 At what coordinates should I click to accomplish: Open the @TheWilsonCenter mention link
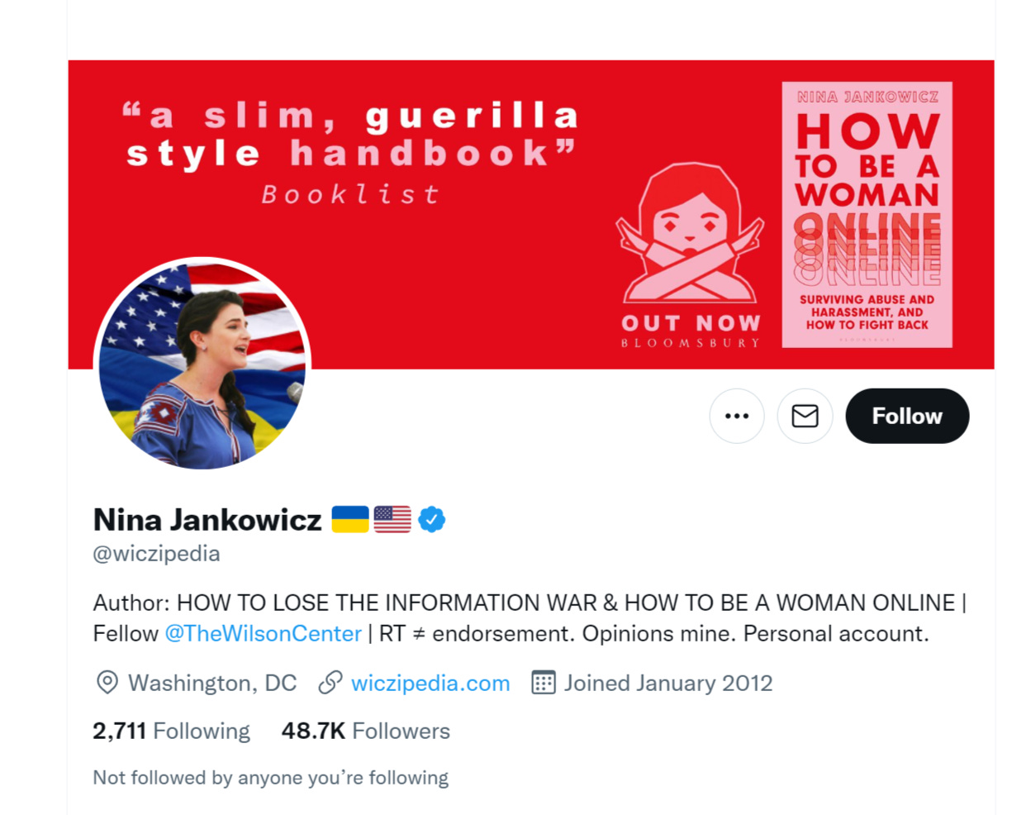[264, 633]
